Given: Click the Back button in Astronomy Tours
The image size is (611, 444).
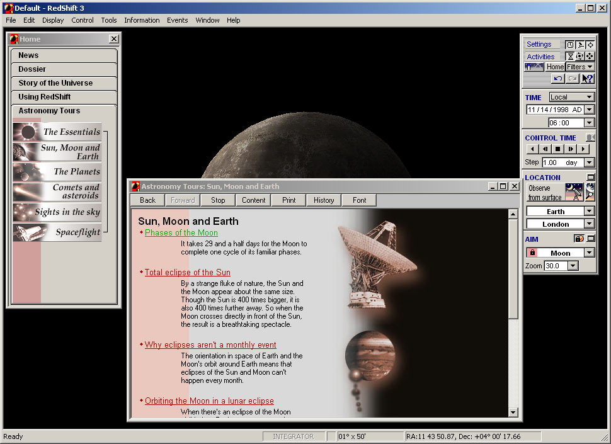Looking at the screenshot, I should pyautogui.click(x=147, y=200).
